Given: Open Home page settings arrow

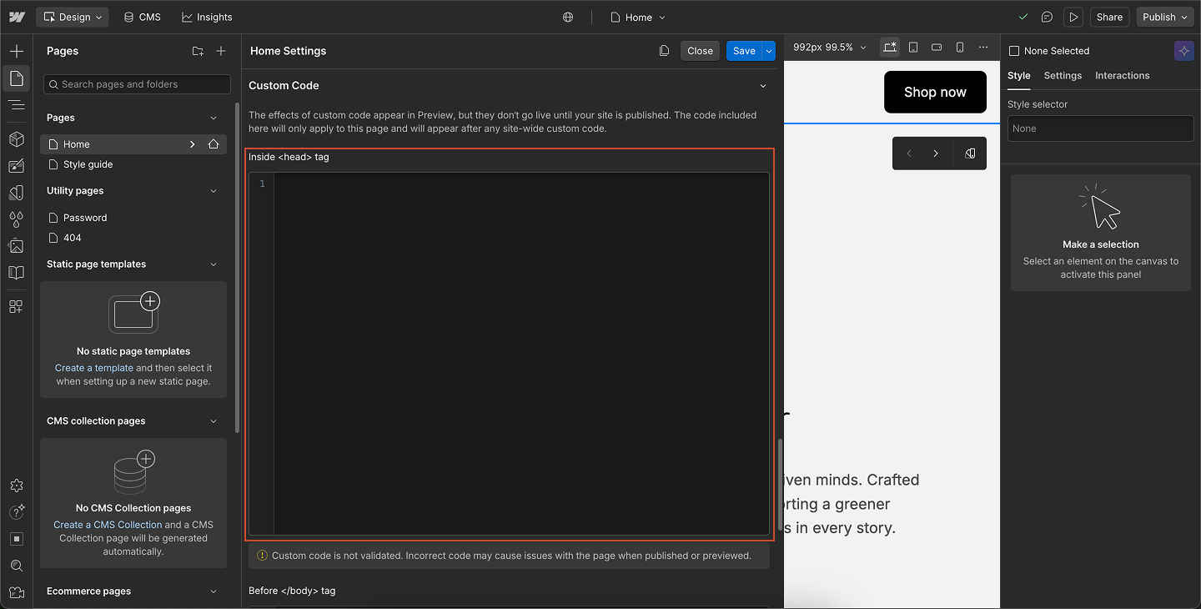Looking at the screenshot, I should tap(193, 144).
